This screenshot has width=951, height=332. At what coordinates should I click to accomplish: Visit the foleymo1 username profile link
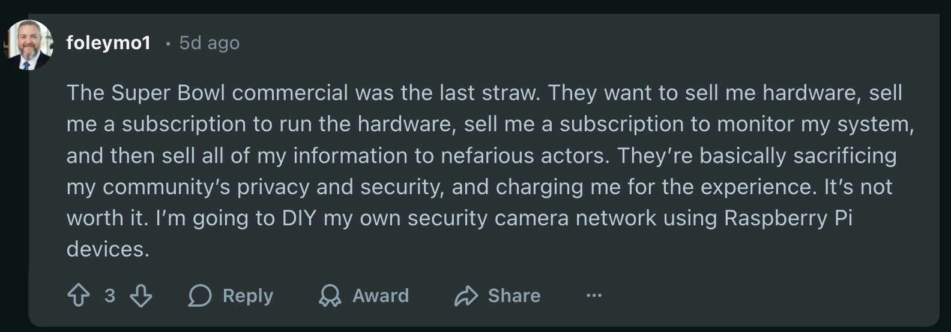(109, 43)
